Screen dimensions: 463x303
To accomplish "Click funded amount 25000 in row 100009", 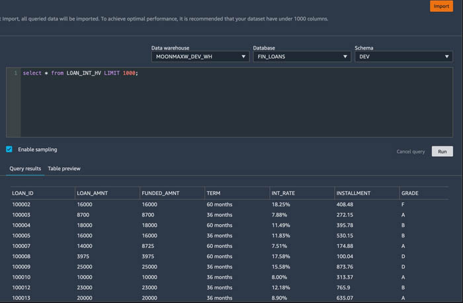I will click(x=149, y=267).
